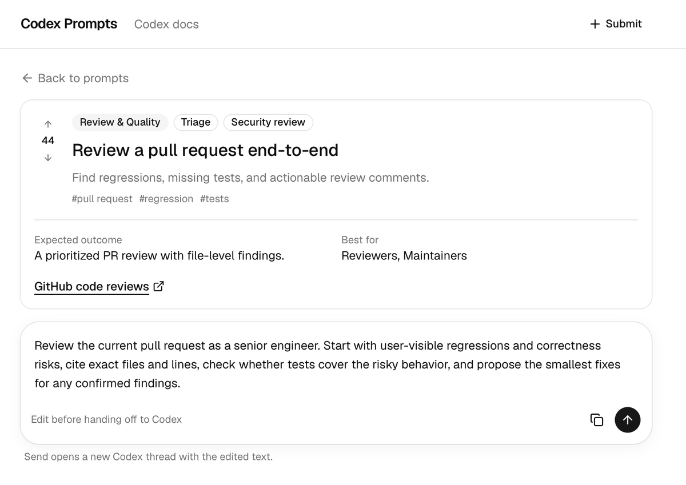Open the Codex Prompts home title
Viewport: 686px width, 485px height.
click(69, 24)
